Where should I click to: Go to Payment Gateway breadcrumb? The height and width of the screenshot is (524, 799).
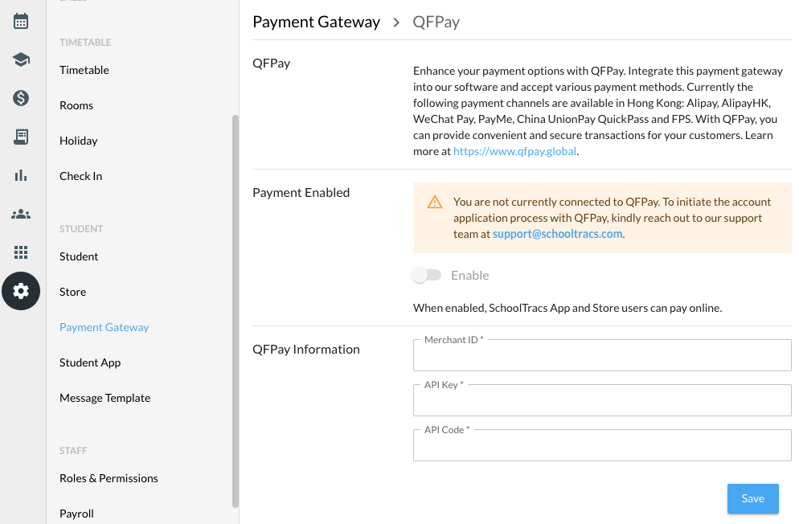(x=317, y=22)
